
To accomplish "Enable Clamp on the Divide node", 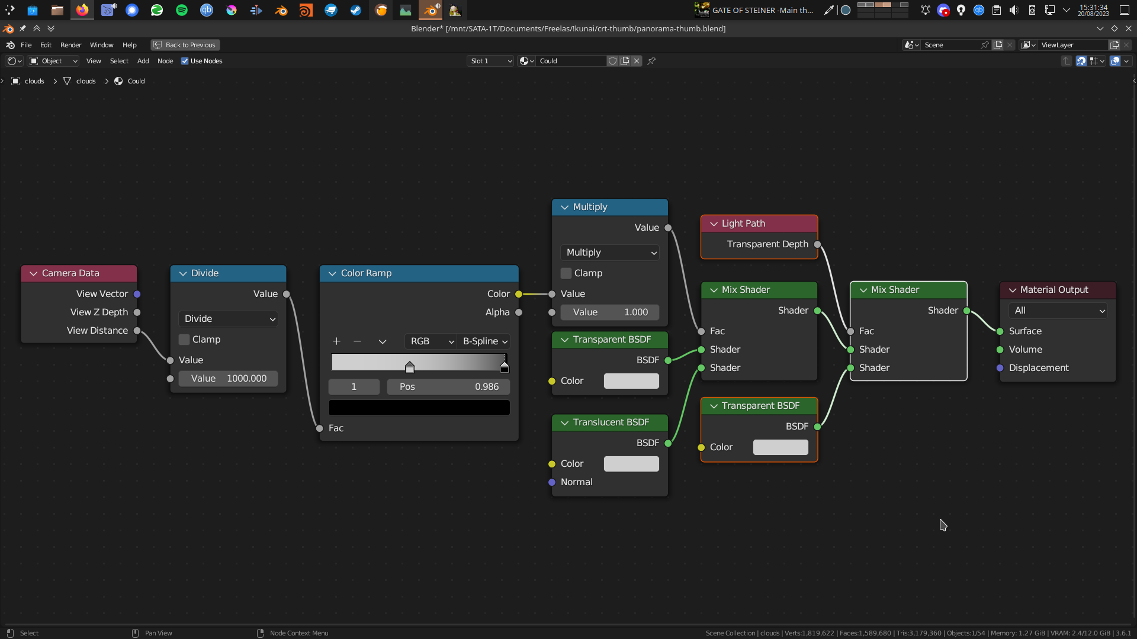I will pos(184,340).
